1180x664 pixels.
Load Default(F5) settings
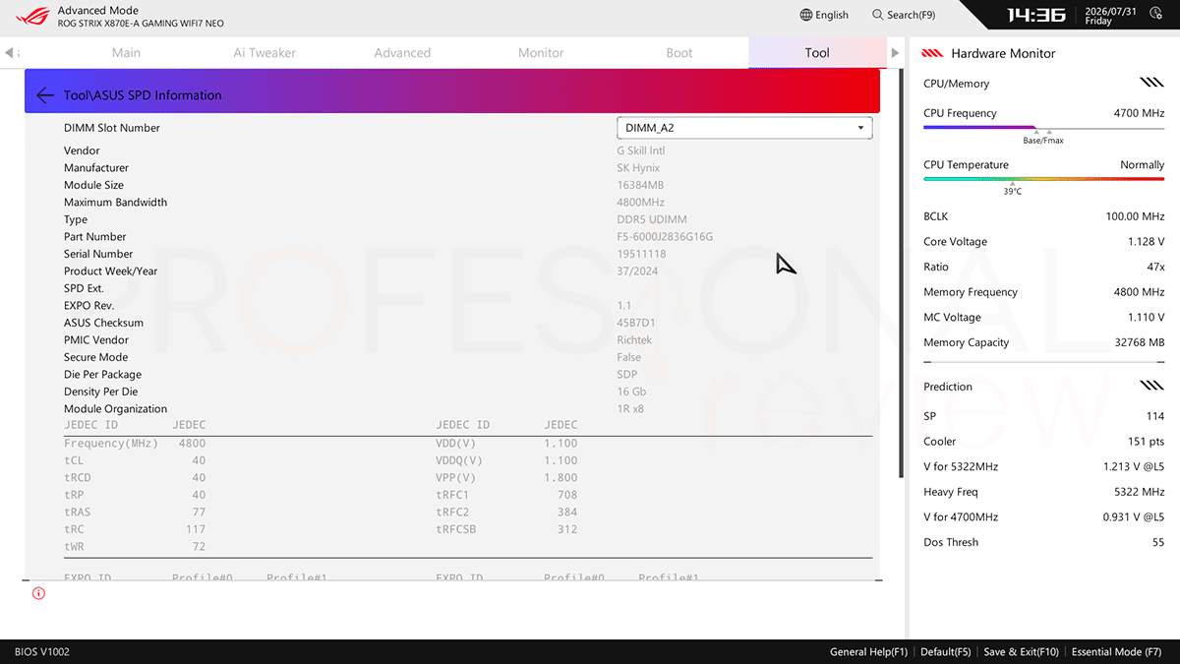[946, 652]
